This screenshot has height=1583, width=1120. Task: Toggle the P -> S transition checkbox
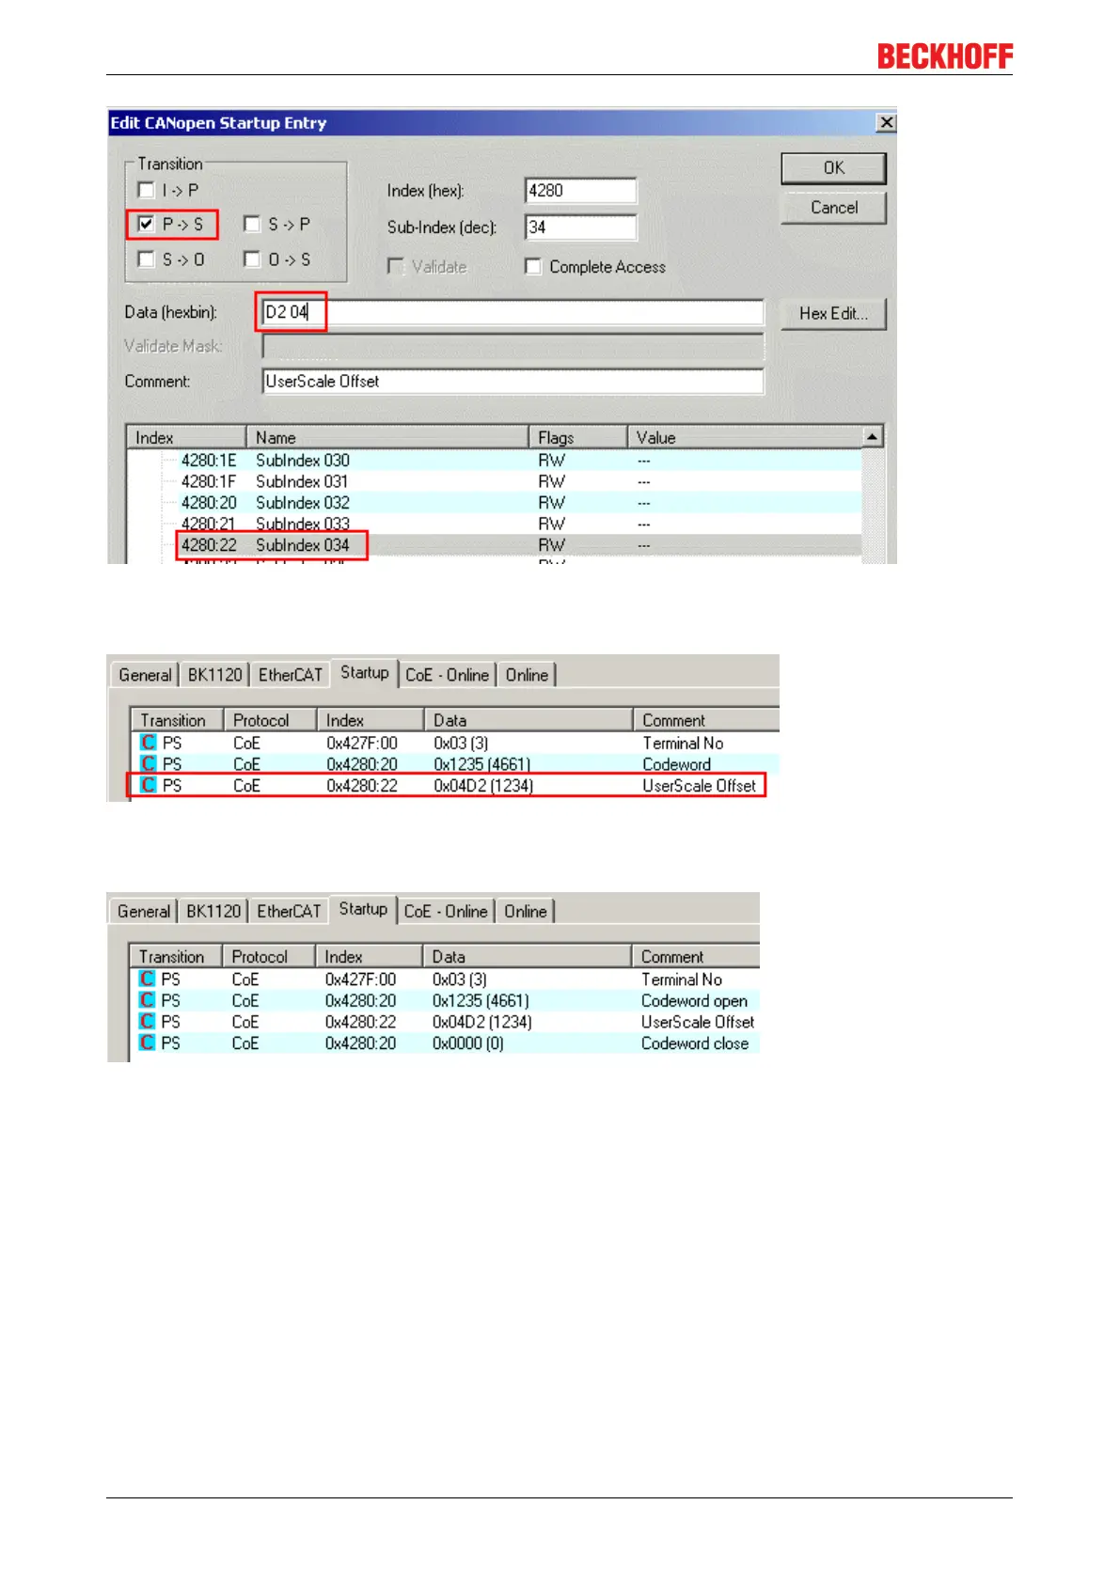coord(147,224)
